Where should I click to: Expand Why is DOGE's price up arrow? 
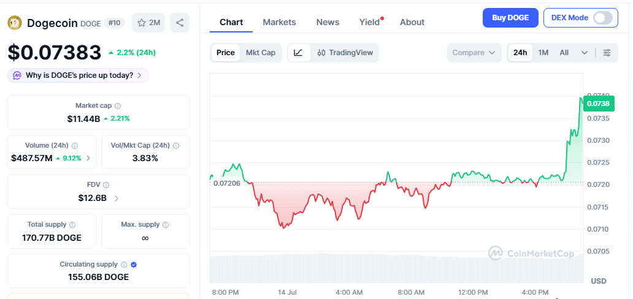(x=139, y=75)
